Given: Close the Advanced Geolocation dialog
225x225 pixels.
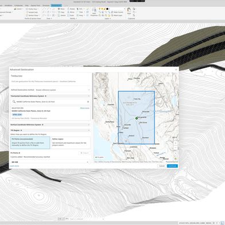Looking at the screenshot, I should tap(176, 69).
